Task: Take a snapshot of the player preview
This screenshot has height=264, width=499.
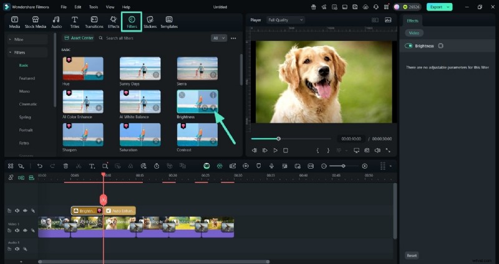Action: pyautogui.click(x=367, y=150)
